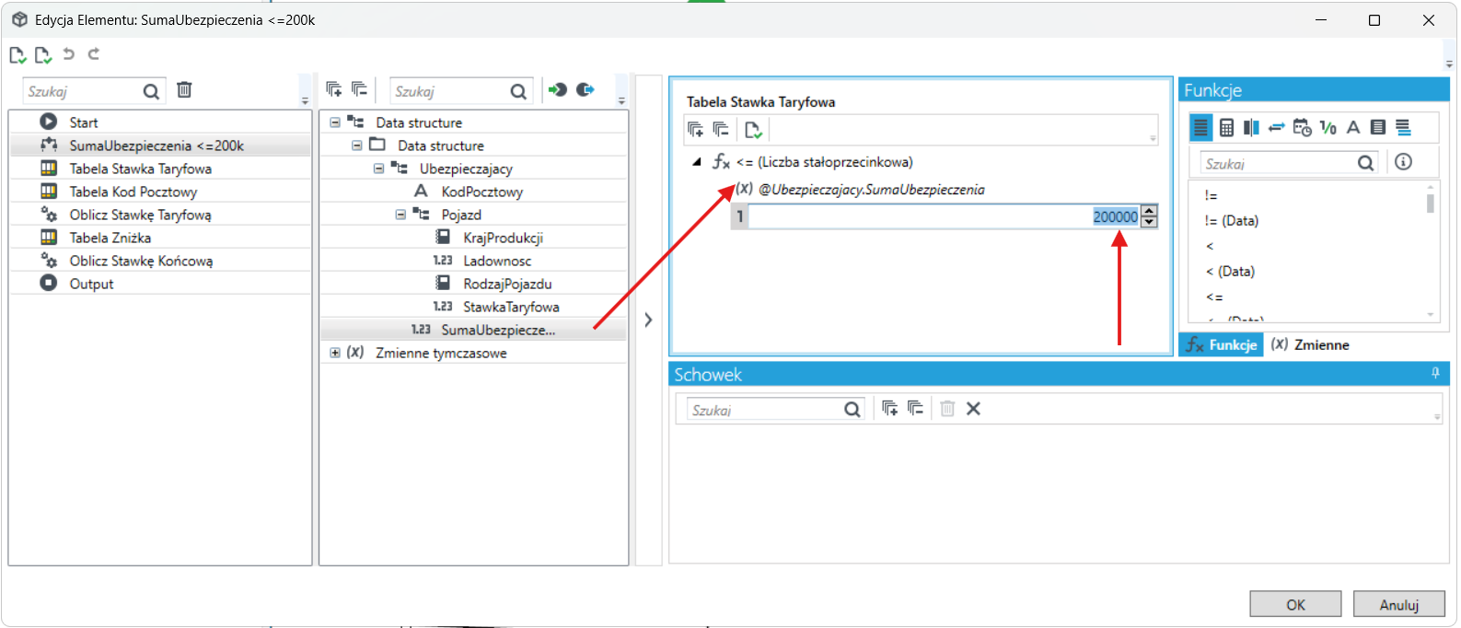Filter Funkcje by calculator math category
The image size is (1461, 628).
(1226, 128)
